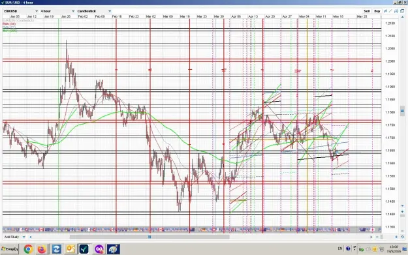
Task: Click the blue help question-mark tray icon
Action: pyautogui.click(x=348, y=248)
